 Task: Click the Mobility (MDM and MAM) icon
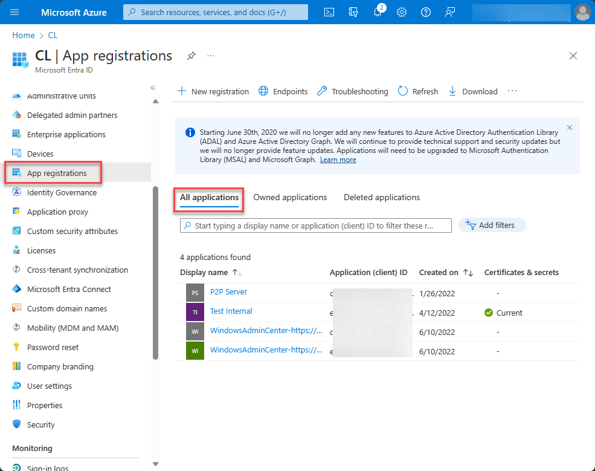coord(16,328)
